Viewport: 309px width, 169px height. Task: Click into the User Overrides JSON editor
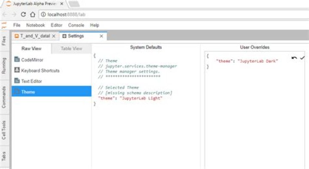254,111
